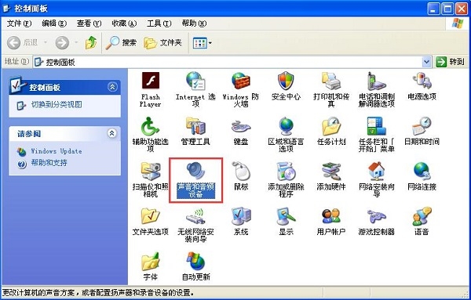
Task: Click the Windows Update link
Action: click(x=57, y=151)
